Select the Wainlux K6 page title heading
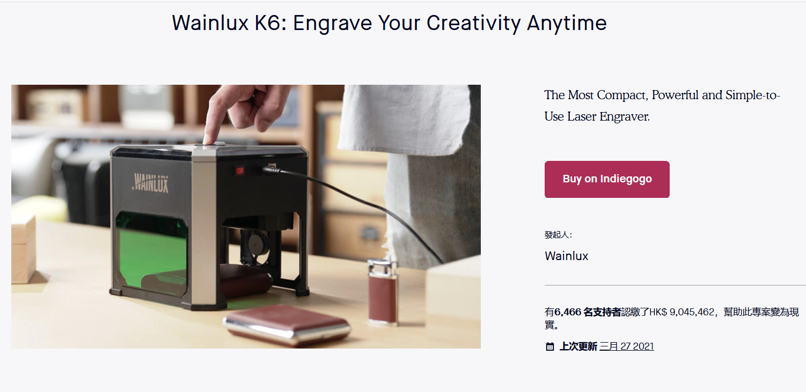Screen dimensions: 806x392 [389, 23]
